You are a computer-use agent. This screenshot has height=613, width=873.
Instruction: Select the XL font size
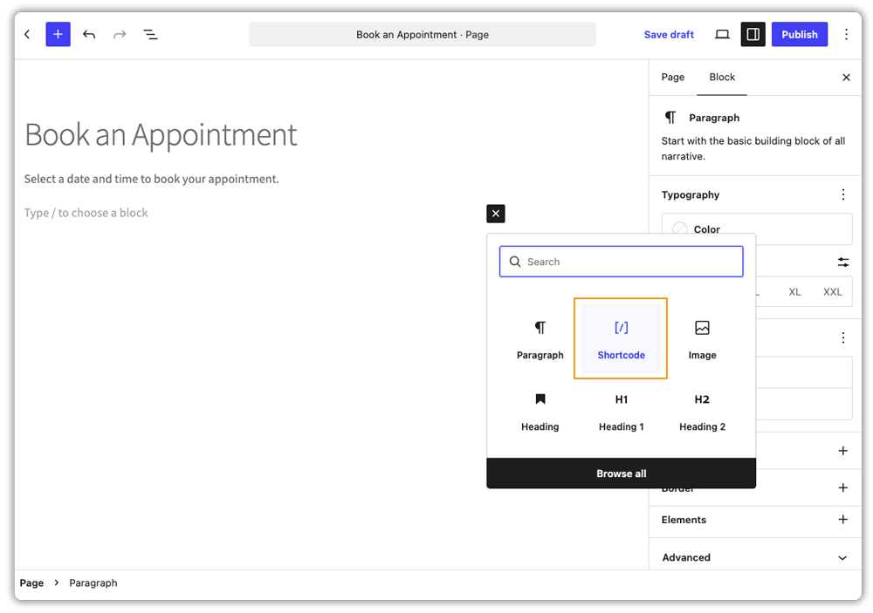tap(794, 292)
